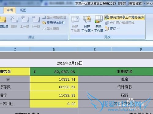The image size is (153, 114).
Task: Click the new comment (新建批注) icon
Action: point(3,19)
